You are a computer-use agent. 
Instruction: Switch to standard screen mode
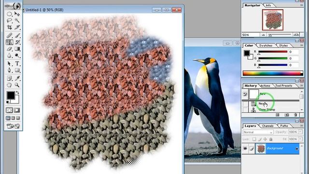point(8,118)
